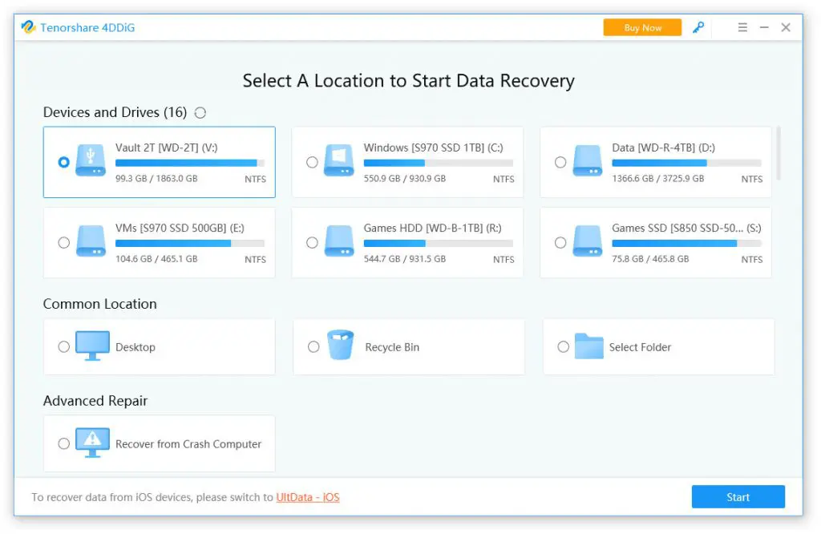Viewport: 821px width, 534px height.
Task: Click the 'Select Folder' label
Action: tap(640, 347)
